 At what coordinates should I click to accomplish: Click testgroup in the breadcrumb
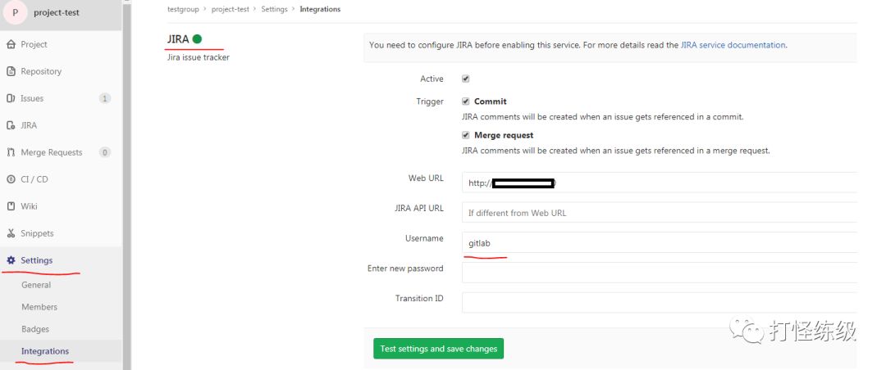[x=183, y=9]
